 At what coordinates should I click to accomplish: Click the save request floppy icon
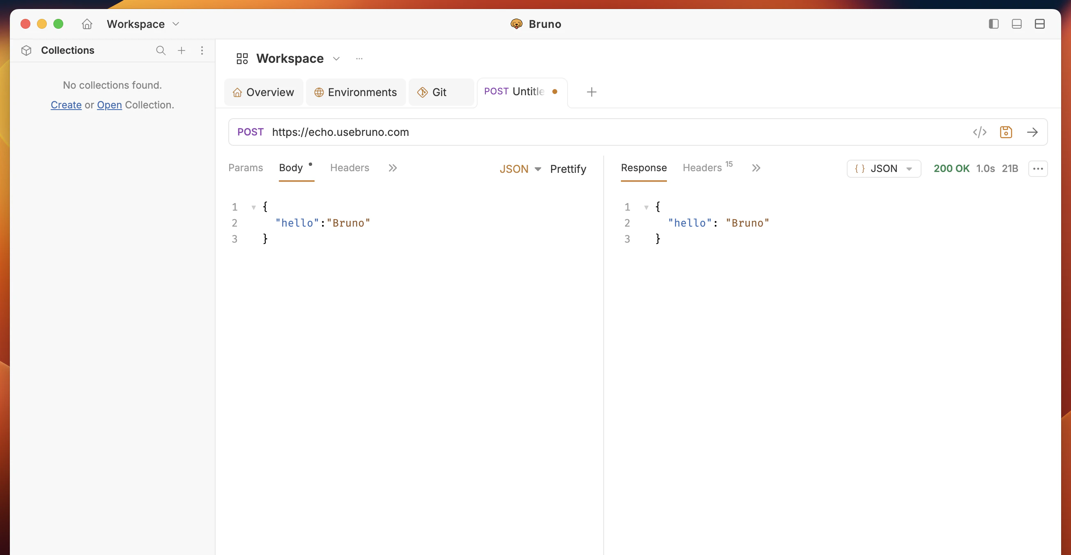point(1006,132)
